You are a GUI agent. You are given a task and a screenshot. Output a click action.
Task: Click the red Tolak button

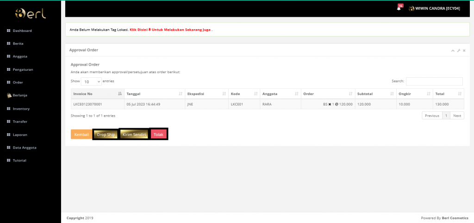pos(159,134)
